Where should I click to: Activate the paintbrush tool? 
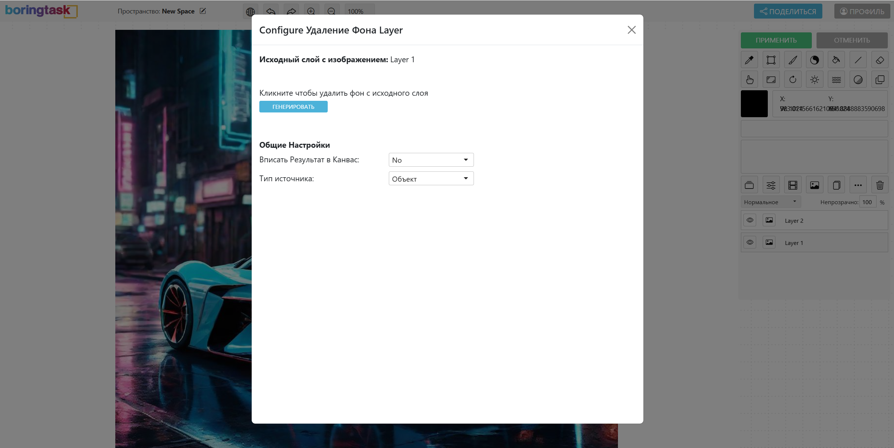[x=793, y=60]
